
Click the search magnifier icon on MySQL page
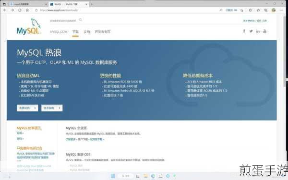click(x=81, y=20)
